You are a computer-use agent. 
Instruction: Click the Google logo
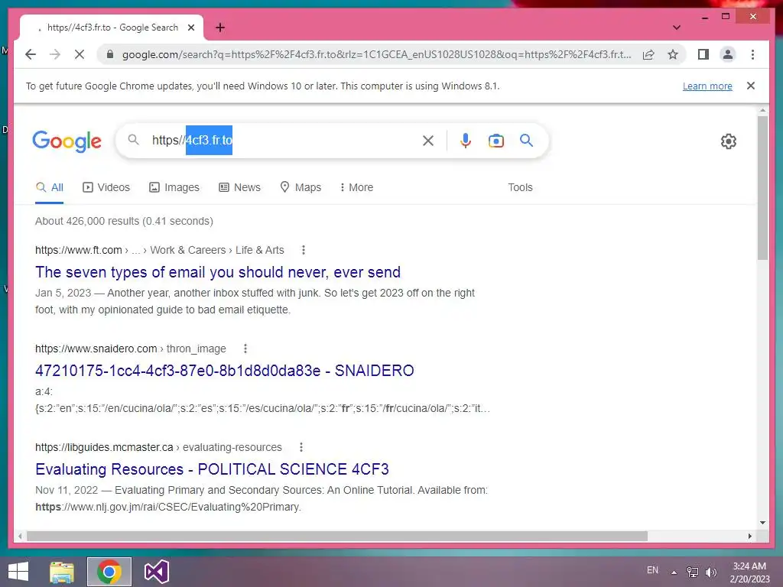point(67,141)
